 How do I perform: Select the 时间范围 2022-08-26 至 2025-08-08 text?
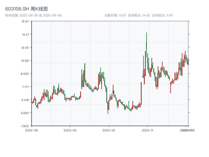33,15
